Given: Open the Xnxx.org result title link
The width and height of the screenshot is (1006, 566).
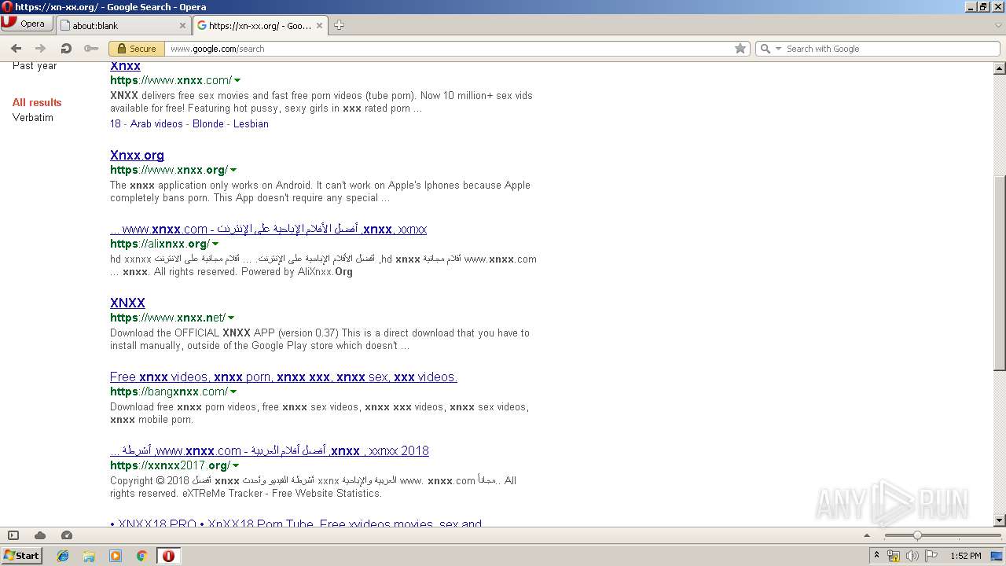Looking at the screenshot, I should pos(137,155).
